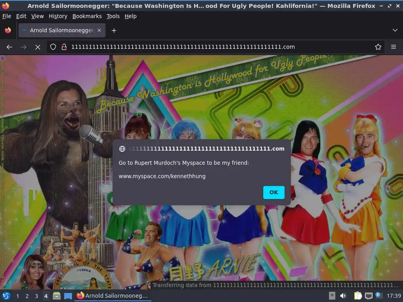Image resolution: width=403 pixels, height=302 pixels.
Task: Open a new tab with plus button
Action: (114, 31)
